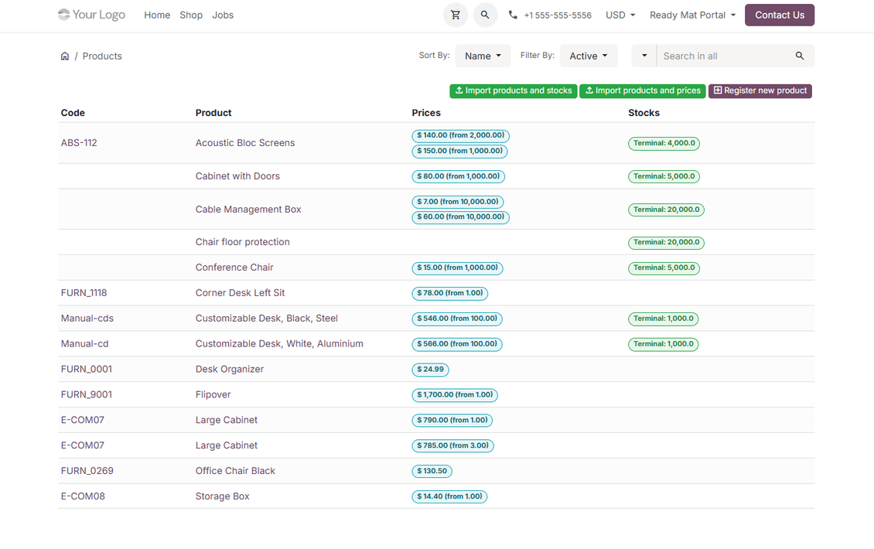The image size is (874, 549).
Task: Click Terminal: 20,000.0 badge for Cable Management Box
Action: [666, 210]
